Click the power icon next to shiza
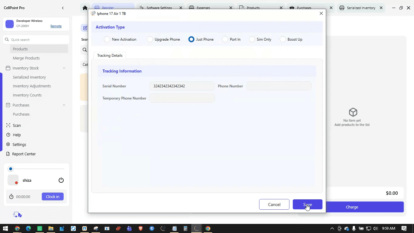The image size is (414, 233). pyautogui.click(x=61, y=180)
